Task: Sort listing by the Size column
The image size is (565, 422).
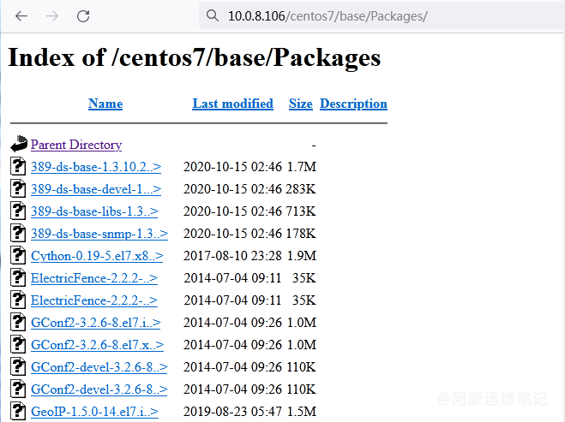Action: tap(301, 104)
